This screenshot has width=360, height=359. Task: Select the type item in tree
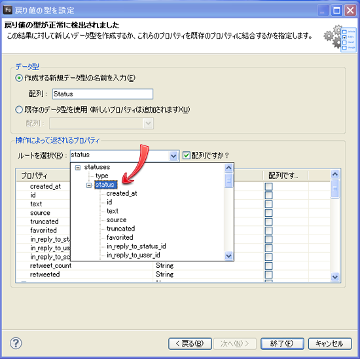coord(101,176)
